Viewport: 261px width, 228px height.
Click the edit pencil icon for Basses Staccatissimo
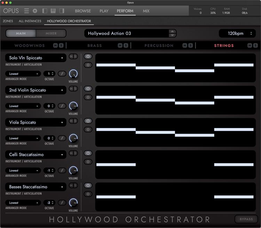click(62, 203)
